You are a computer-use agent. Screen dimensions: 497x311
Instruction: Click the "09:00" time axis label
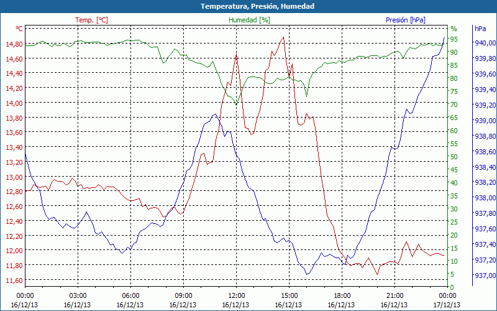coord(183,296)
